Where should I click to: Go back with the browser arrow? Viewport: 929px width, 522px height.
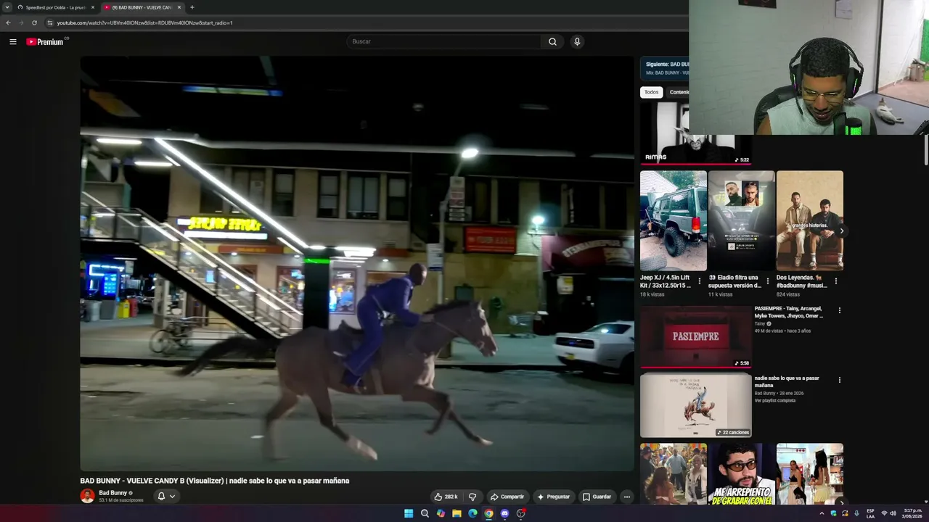8,22
